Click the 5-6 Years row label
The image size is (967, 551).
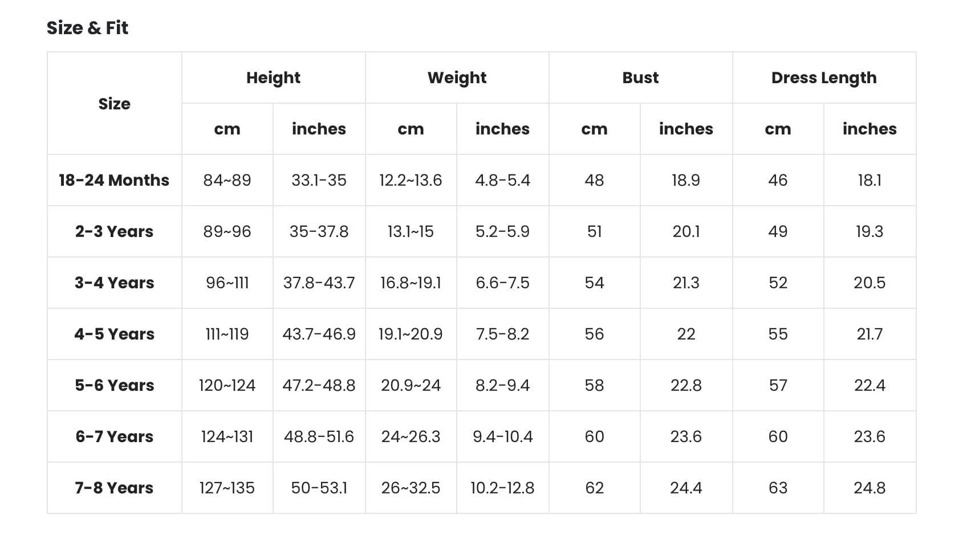pos(114,385)
